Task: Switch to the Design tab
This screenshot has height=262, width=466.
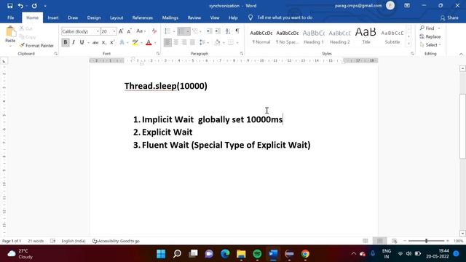Action: [x=94, y=17]
